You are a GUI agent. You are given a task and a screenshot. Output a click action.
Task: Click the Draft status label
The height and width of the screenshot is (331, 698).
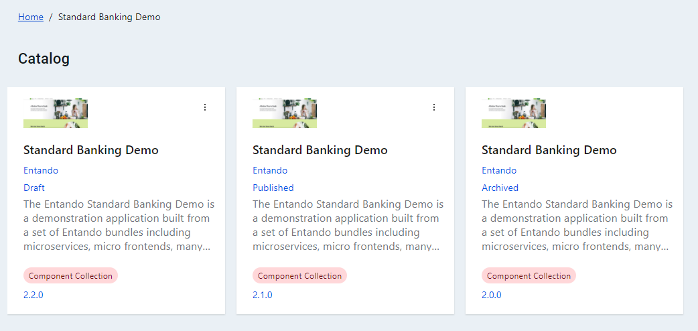tap(34, 188)
